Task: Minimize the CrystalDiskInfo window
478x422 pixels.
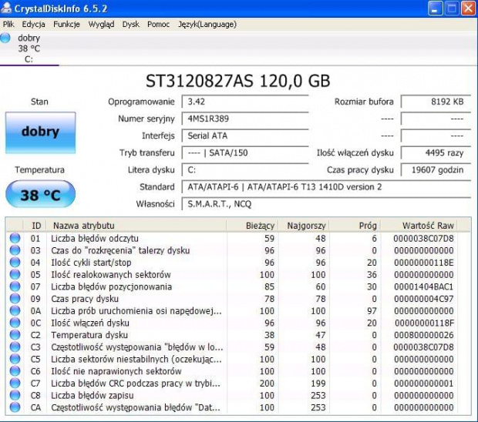Action: [435, 8]
